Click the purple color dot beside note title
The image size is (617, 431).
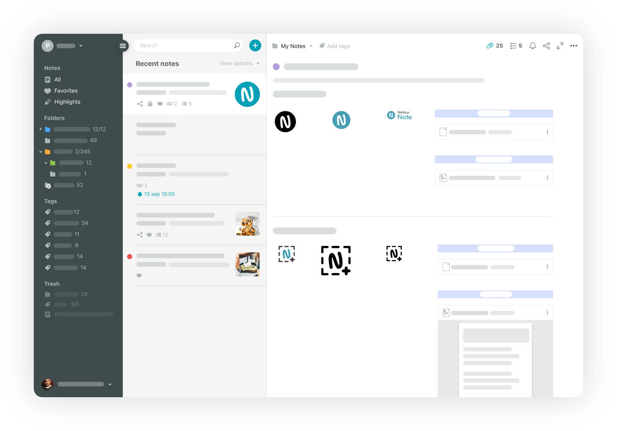[x=276, y=67]
